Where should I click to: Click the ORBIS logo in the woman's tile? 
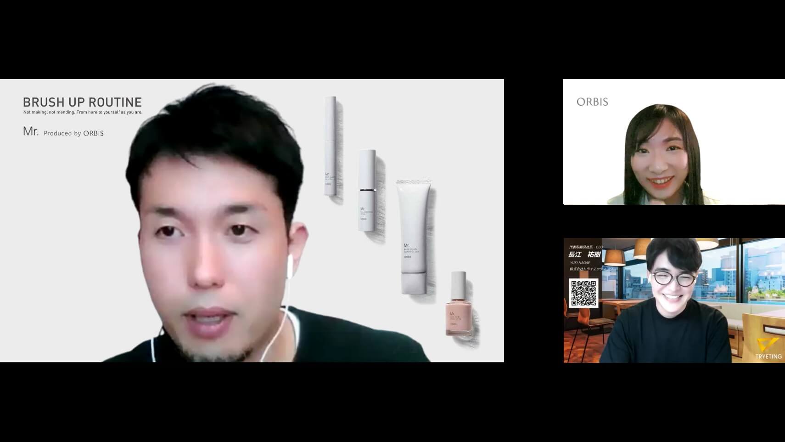(x=592, y=102)
